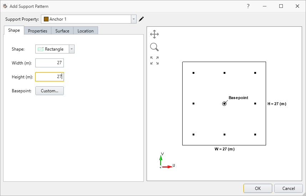Screen dimensions: 306x196
Task: Switch to the Properties tab
Action: pos(38,31)
